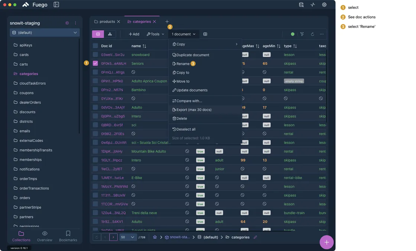The height and width of the screenshot is (251, 416).
Task: Uncheck the 0F0k5...eAMLH row checkbox
Action: click(x=95, y=63)
